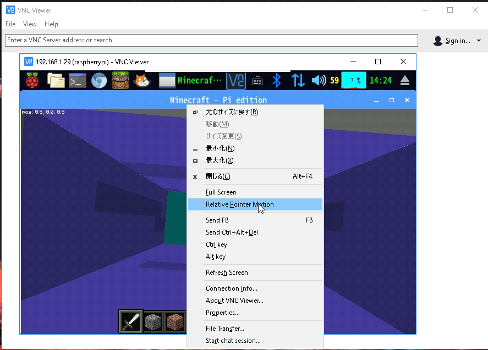Click the Minecraft - Pi edition title bar
488x350 pixels.
coord(218,100)
